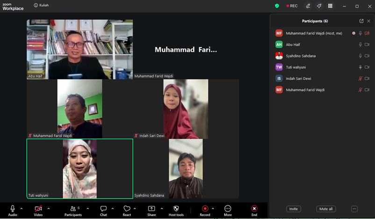The height and width of the screenshot is (219, 375).
Task: Click the recording dot beside the host name
Action: (354, 33)
